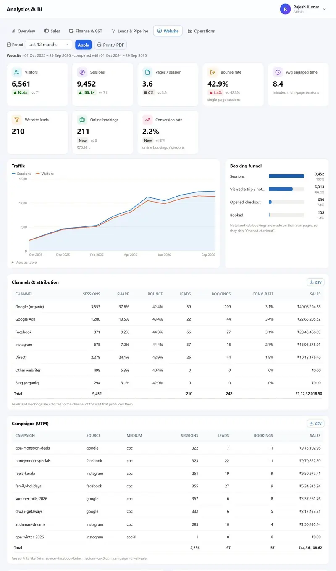Click the Bounce rate exit icon

(213, 72)
